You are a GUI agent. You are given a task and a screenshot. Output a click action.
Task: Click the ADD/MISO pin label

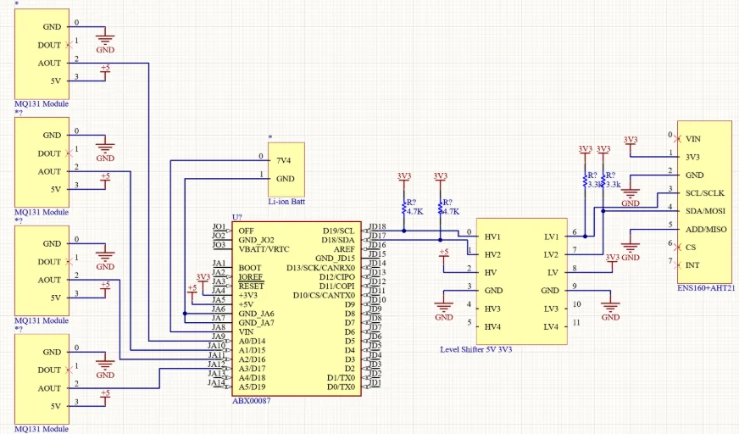pyautogui.click(x=706, y=230)
